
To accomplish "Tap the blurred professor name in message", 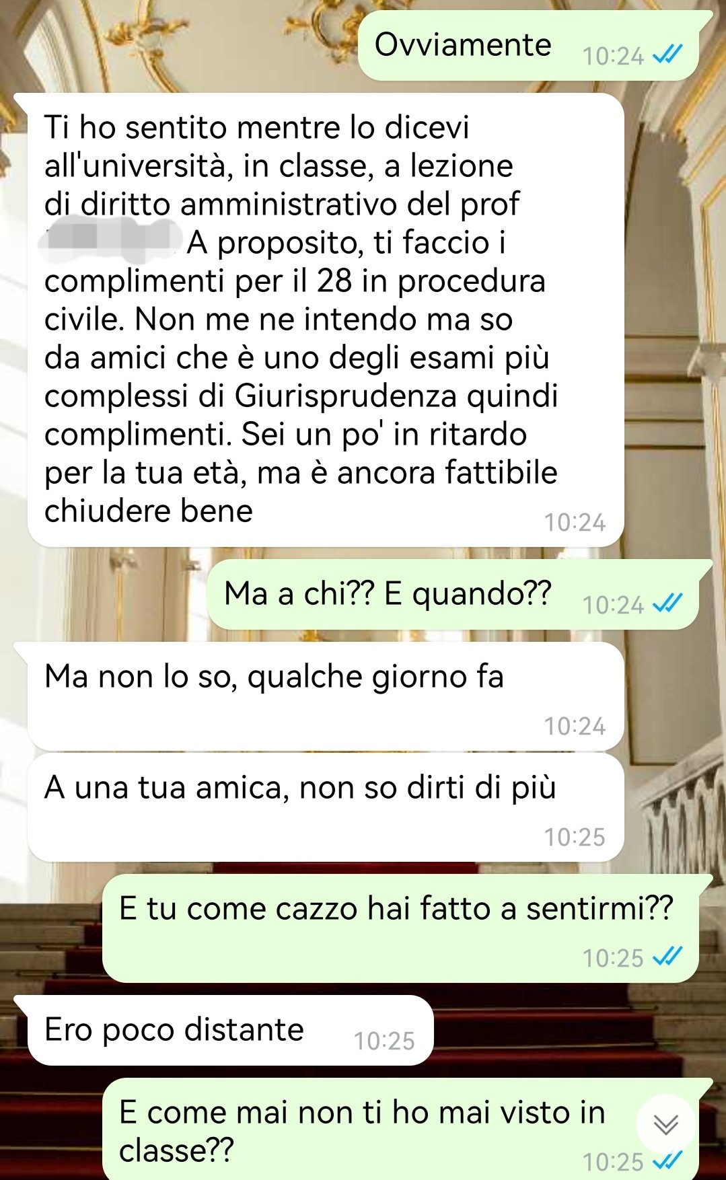I will (x=111, y=241).
